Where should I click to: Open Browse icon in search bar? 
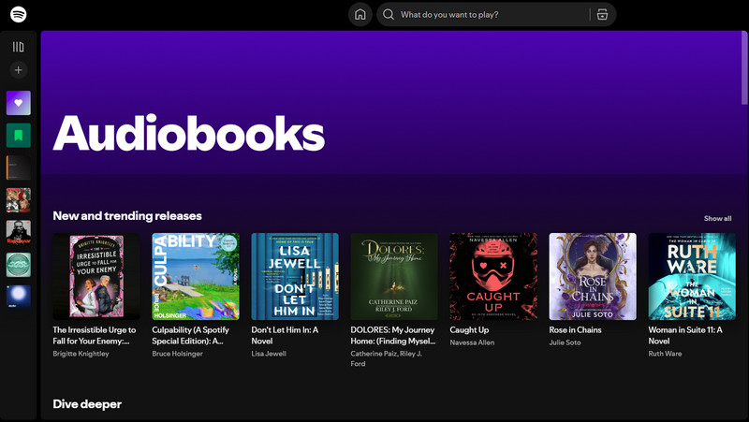pos(602,14)
